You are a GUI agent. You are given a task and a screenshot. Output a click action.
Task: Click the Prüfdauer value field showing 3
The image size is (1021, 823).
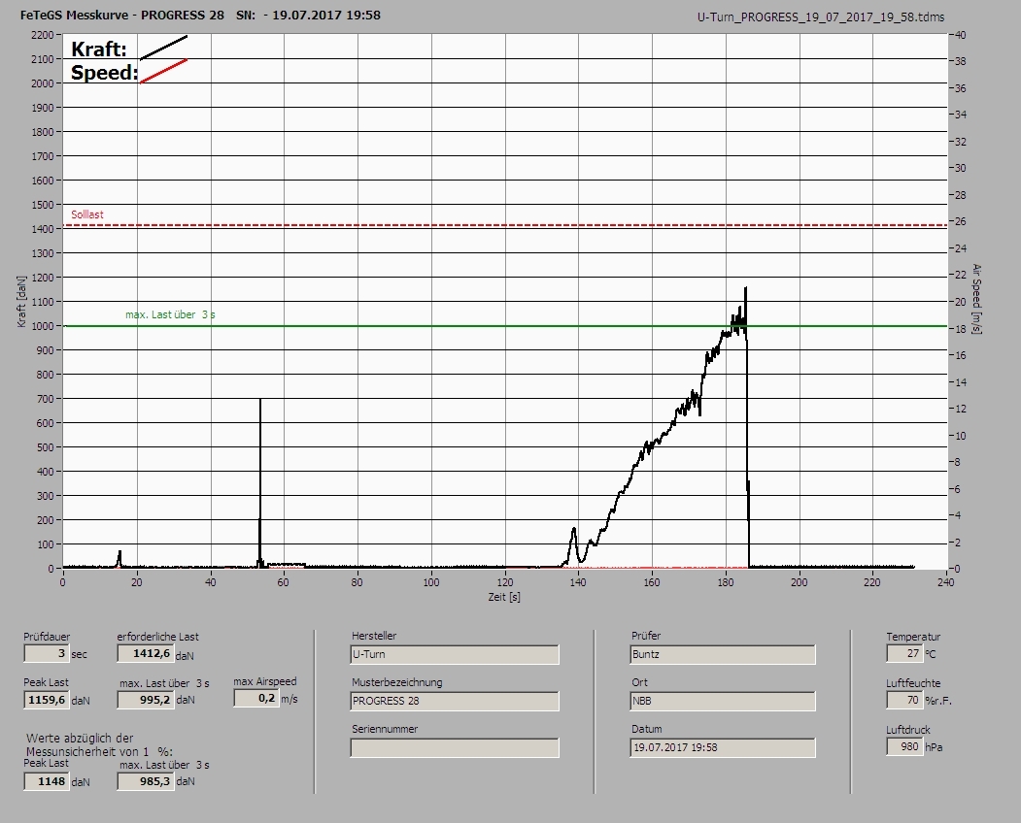coord(46,653)
